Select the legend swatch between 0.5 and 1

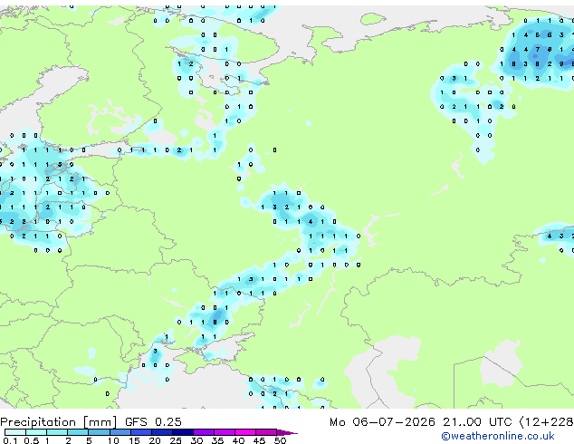coord(36,432)
